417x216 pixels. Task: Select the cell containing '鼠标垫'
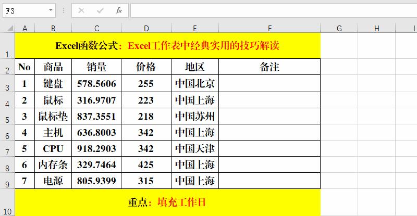(x=53, y=116)
